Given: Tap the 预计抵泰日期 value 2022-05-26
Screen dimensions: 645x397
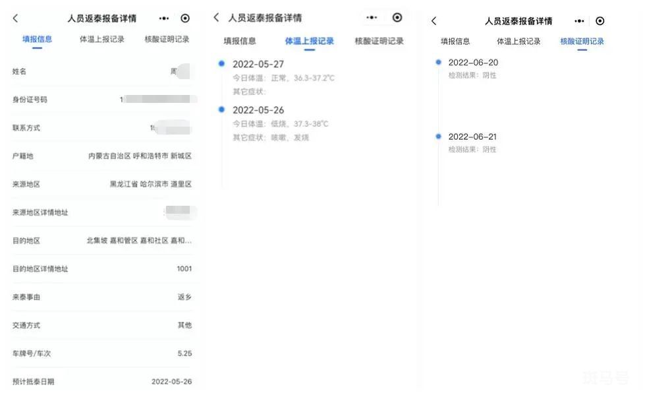Looking at the screenshot, I should click(171, 382).
